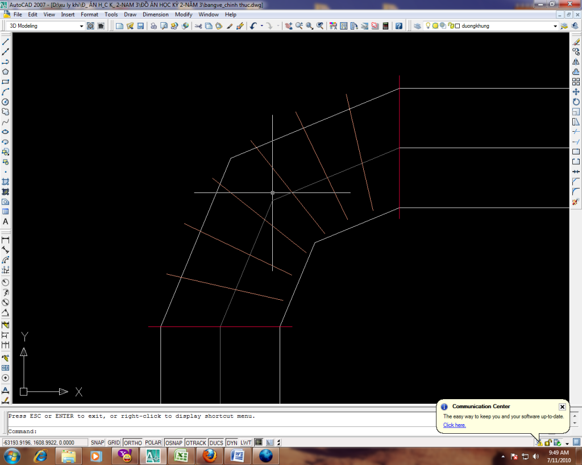Screen dimensions: 582x465
Task: Click the Save drawing icon
Action: tap(140, 26)
